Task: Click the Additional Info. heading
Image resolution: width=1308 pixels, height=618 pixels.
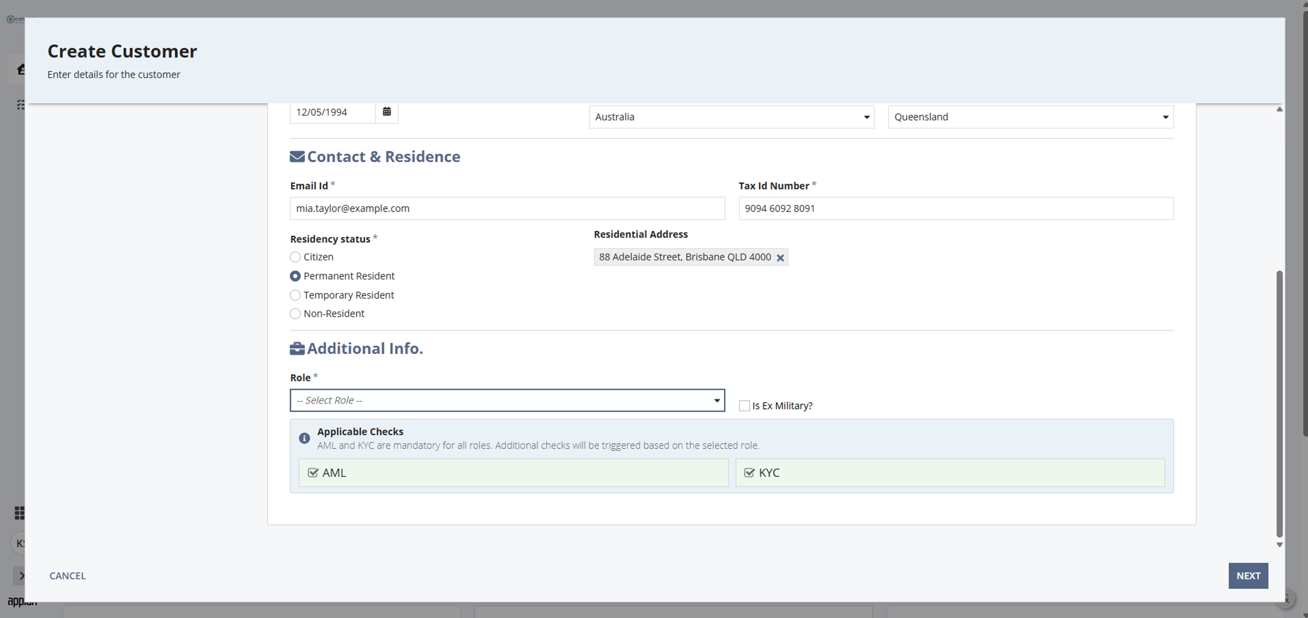Action: pos(364,349)
